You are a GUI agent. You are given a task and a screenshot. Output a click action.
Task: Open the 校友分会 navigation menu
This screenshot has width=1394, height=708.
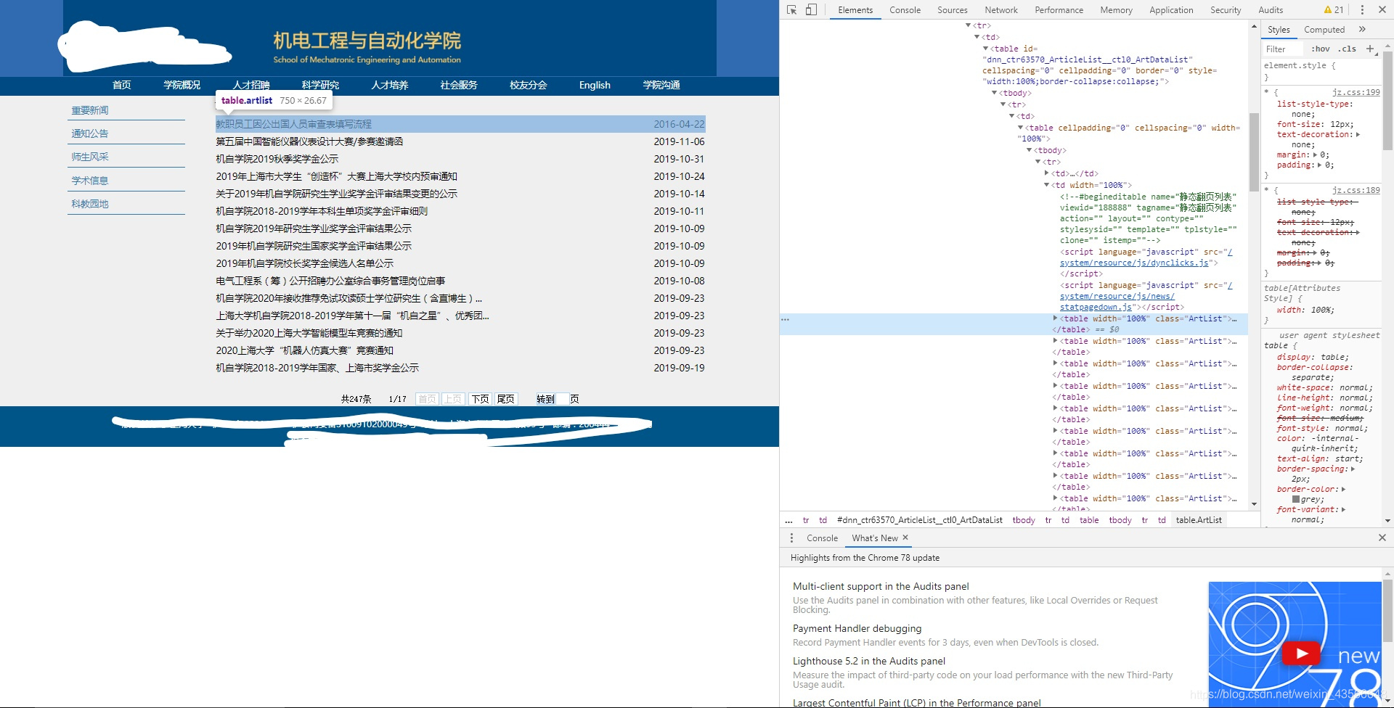(528, 85)
